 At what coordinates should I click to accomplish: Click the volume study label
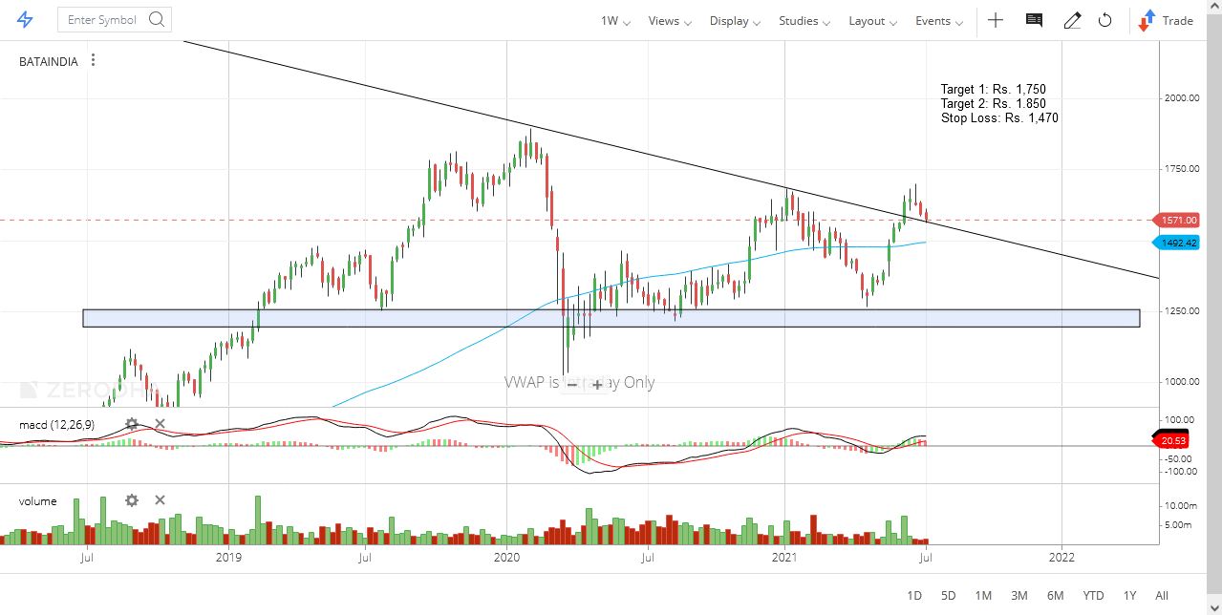pos(37,501)
